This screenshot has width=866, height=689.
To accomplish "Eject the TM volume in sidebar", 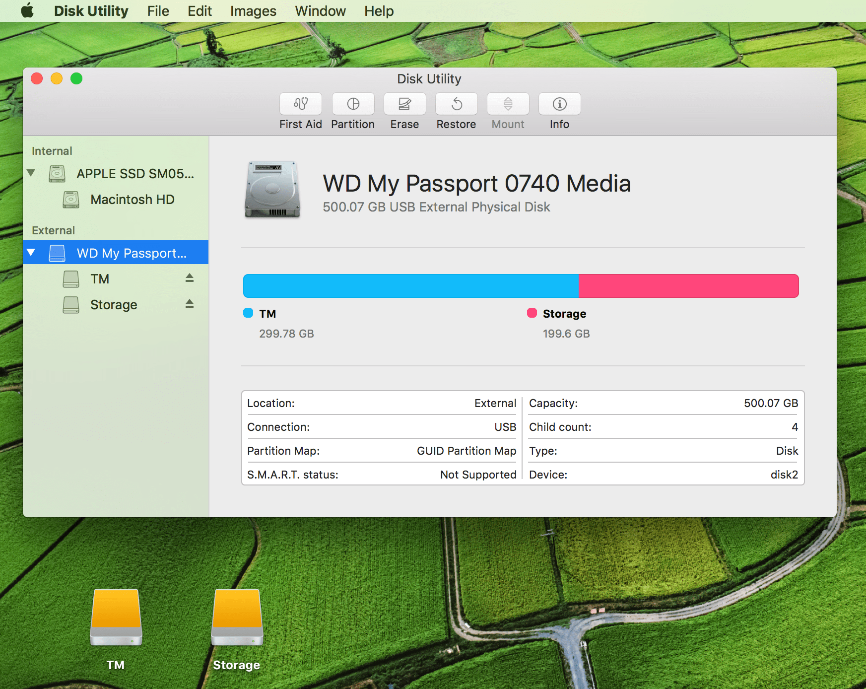I will [190, 278].
